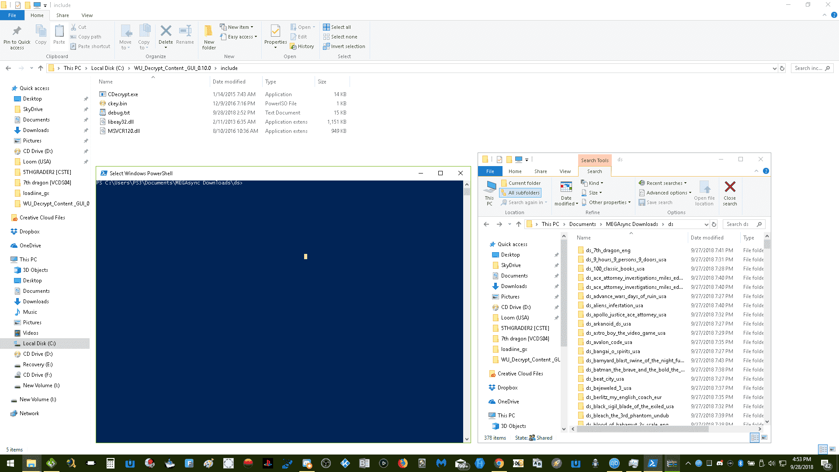Image resolution: width=839 pixels, height=472 pixels.
Task: Select ds_7th_dragon_eng folder
Action: click(x=608, y=250)
